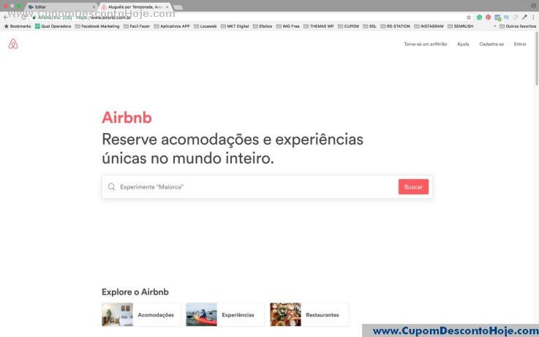The image size is (539, 337).
Task: Open the Experiências card
Action: pos(225,314)
